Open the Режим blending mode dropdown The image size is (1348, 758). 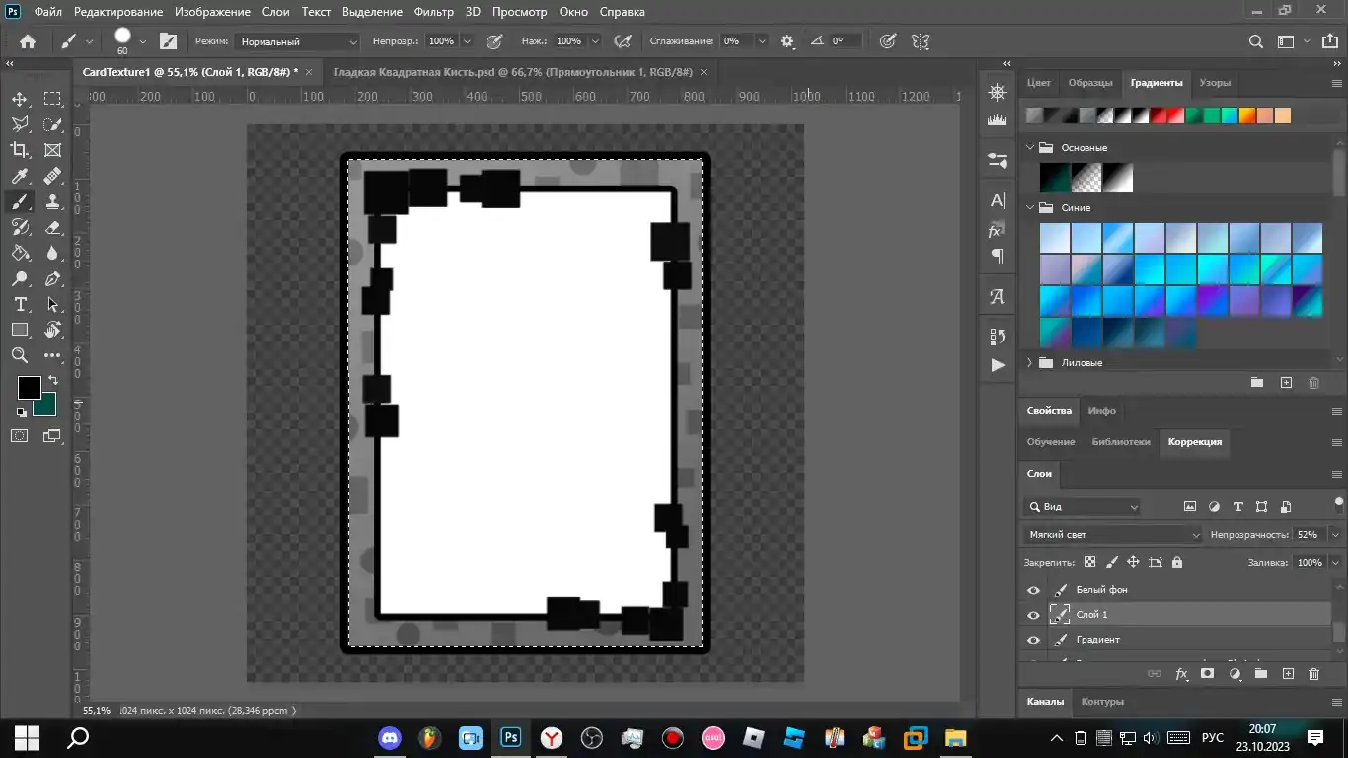(x=298, y=42)
